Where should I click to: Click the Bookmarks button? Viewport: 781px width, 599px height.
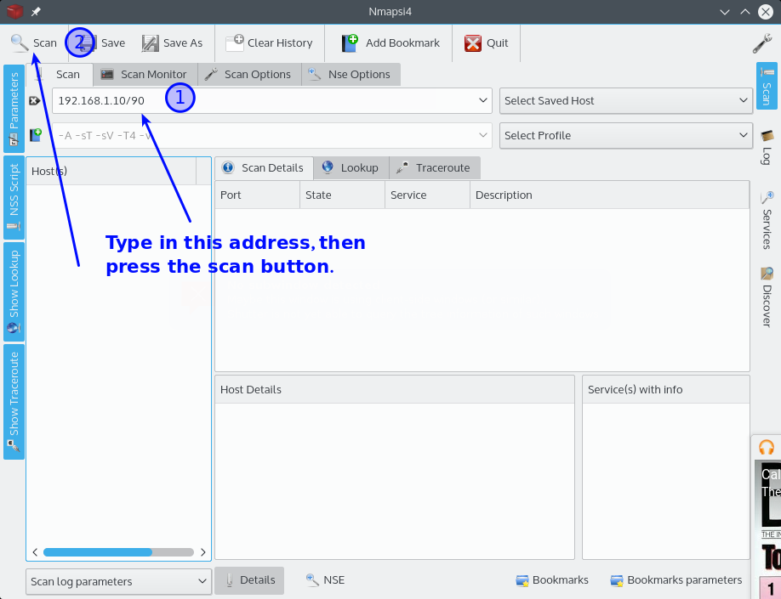point(552,580)
